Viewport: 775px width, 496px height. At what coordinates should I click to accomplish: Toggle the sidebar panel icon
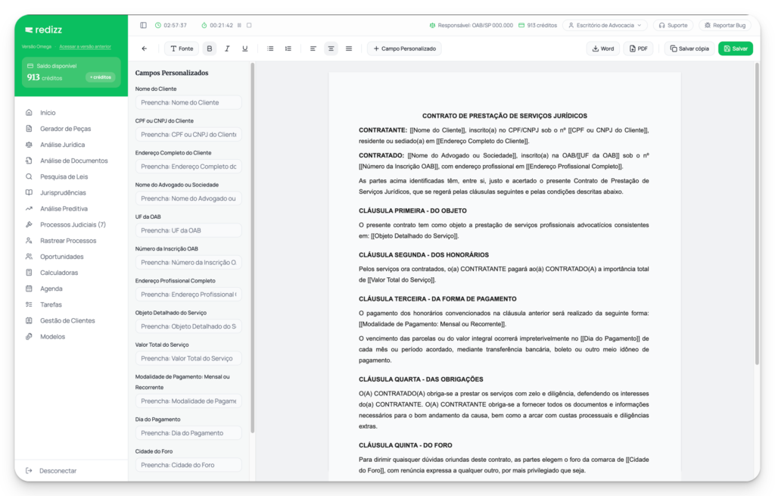(144, 25)
